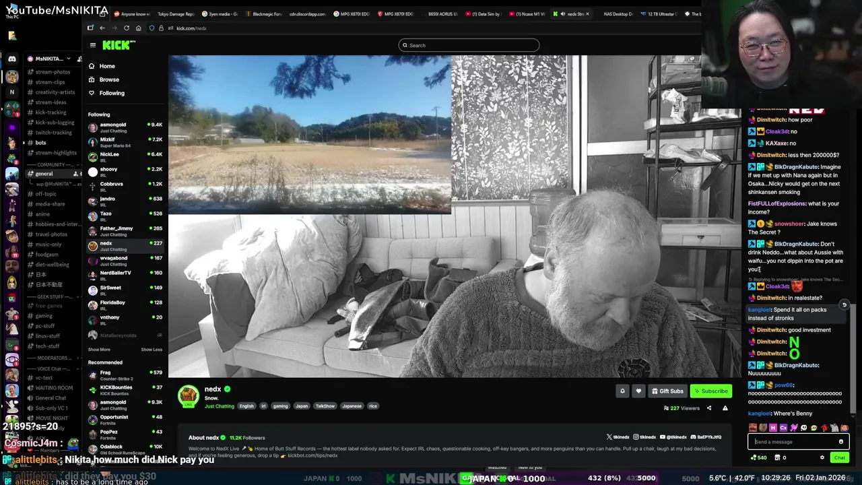Open the Discord invite link in About
This screenshot has height=485, width=862.
[706, 437]
